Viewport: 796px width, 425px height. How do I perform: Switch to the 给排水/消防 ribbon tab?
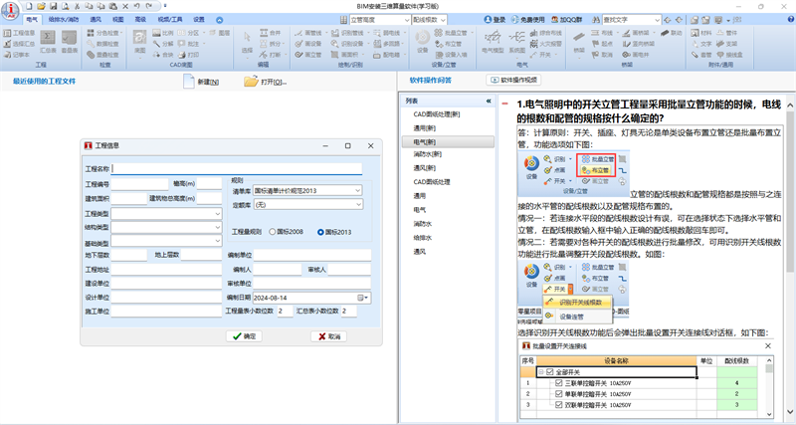coord(64,19)
